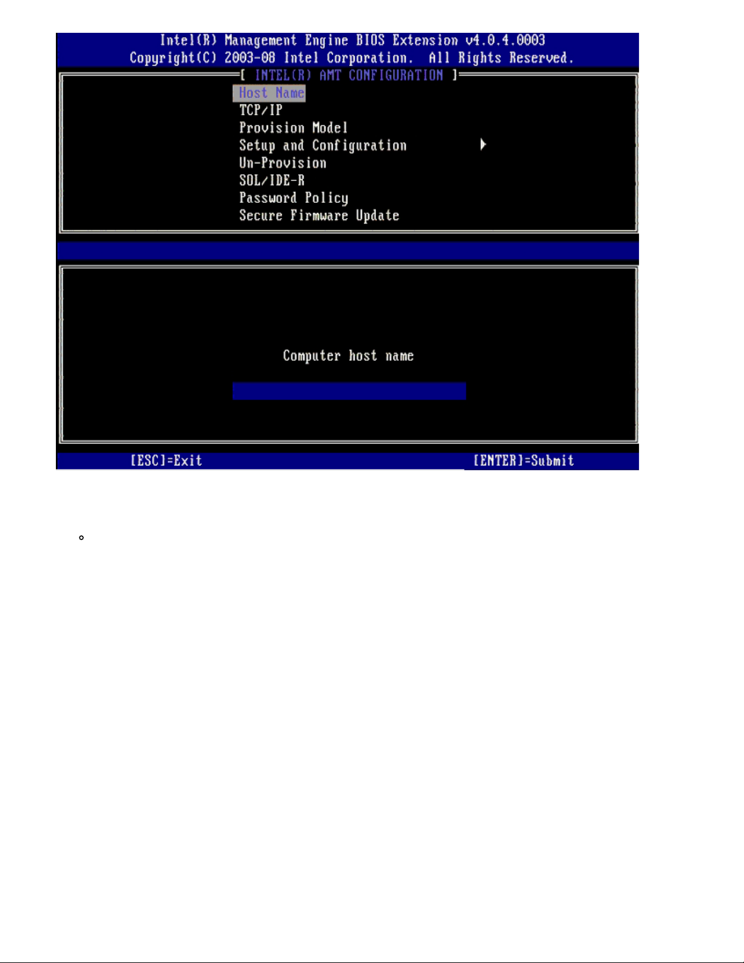The width and height of the screenshot is (744, 963).
Task: Click the Computer host name input field
Action: [x=349, y=391]
